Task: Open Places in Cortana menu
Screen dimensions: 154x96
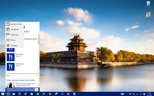Action: click(x=15, y=40)
